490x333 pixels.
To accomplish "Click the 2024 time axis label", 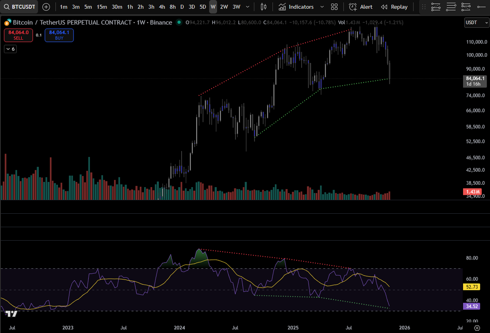I will [x=179, y=328].
